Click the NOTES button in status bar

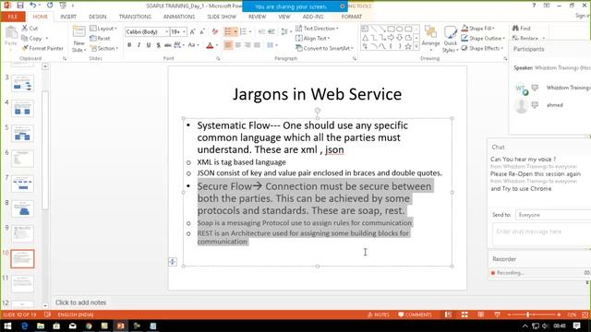(x=378, y=314)
